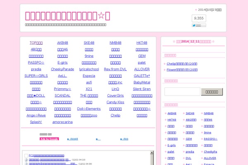Open the 48G link in main navigation grid

pos(36,49)
